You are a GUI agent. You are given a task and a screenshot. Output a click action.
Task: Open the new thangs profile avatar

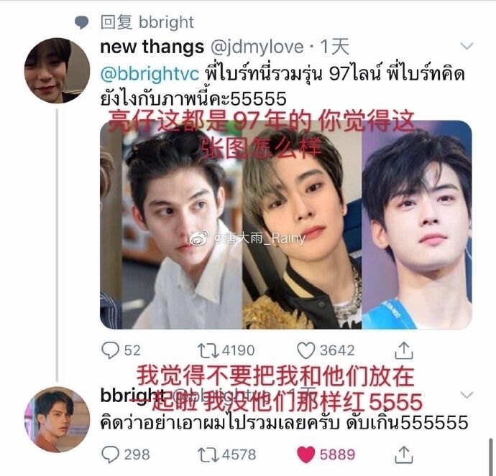[57, 70]
